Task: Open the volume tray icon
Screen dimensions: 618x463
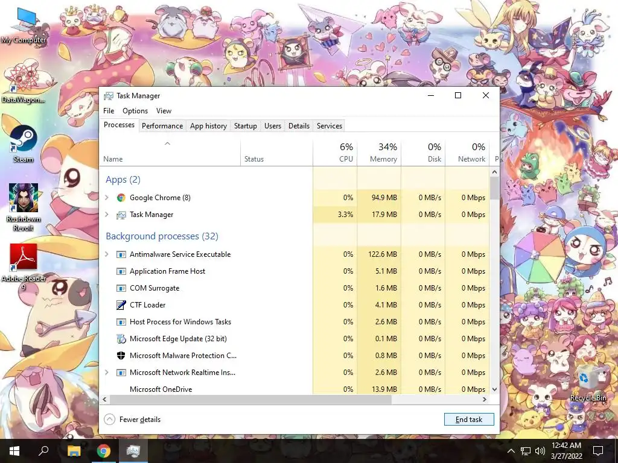Action: tap(540, 451)
